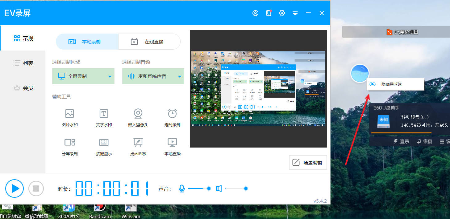Enable the 按键显示 keystroke display tool

[104, 142]
